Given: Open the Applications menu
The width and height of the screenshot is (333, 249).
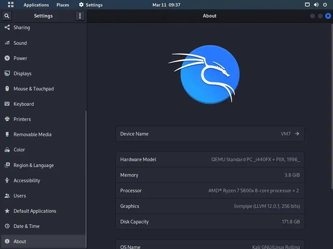Looking at the screenshot, I should [x=36, y=5].
